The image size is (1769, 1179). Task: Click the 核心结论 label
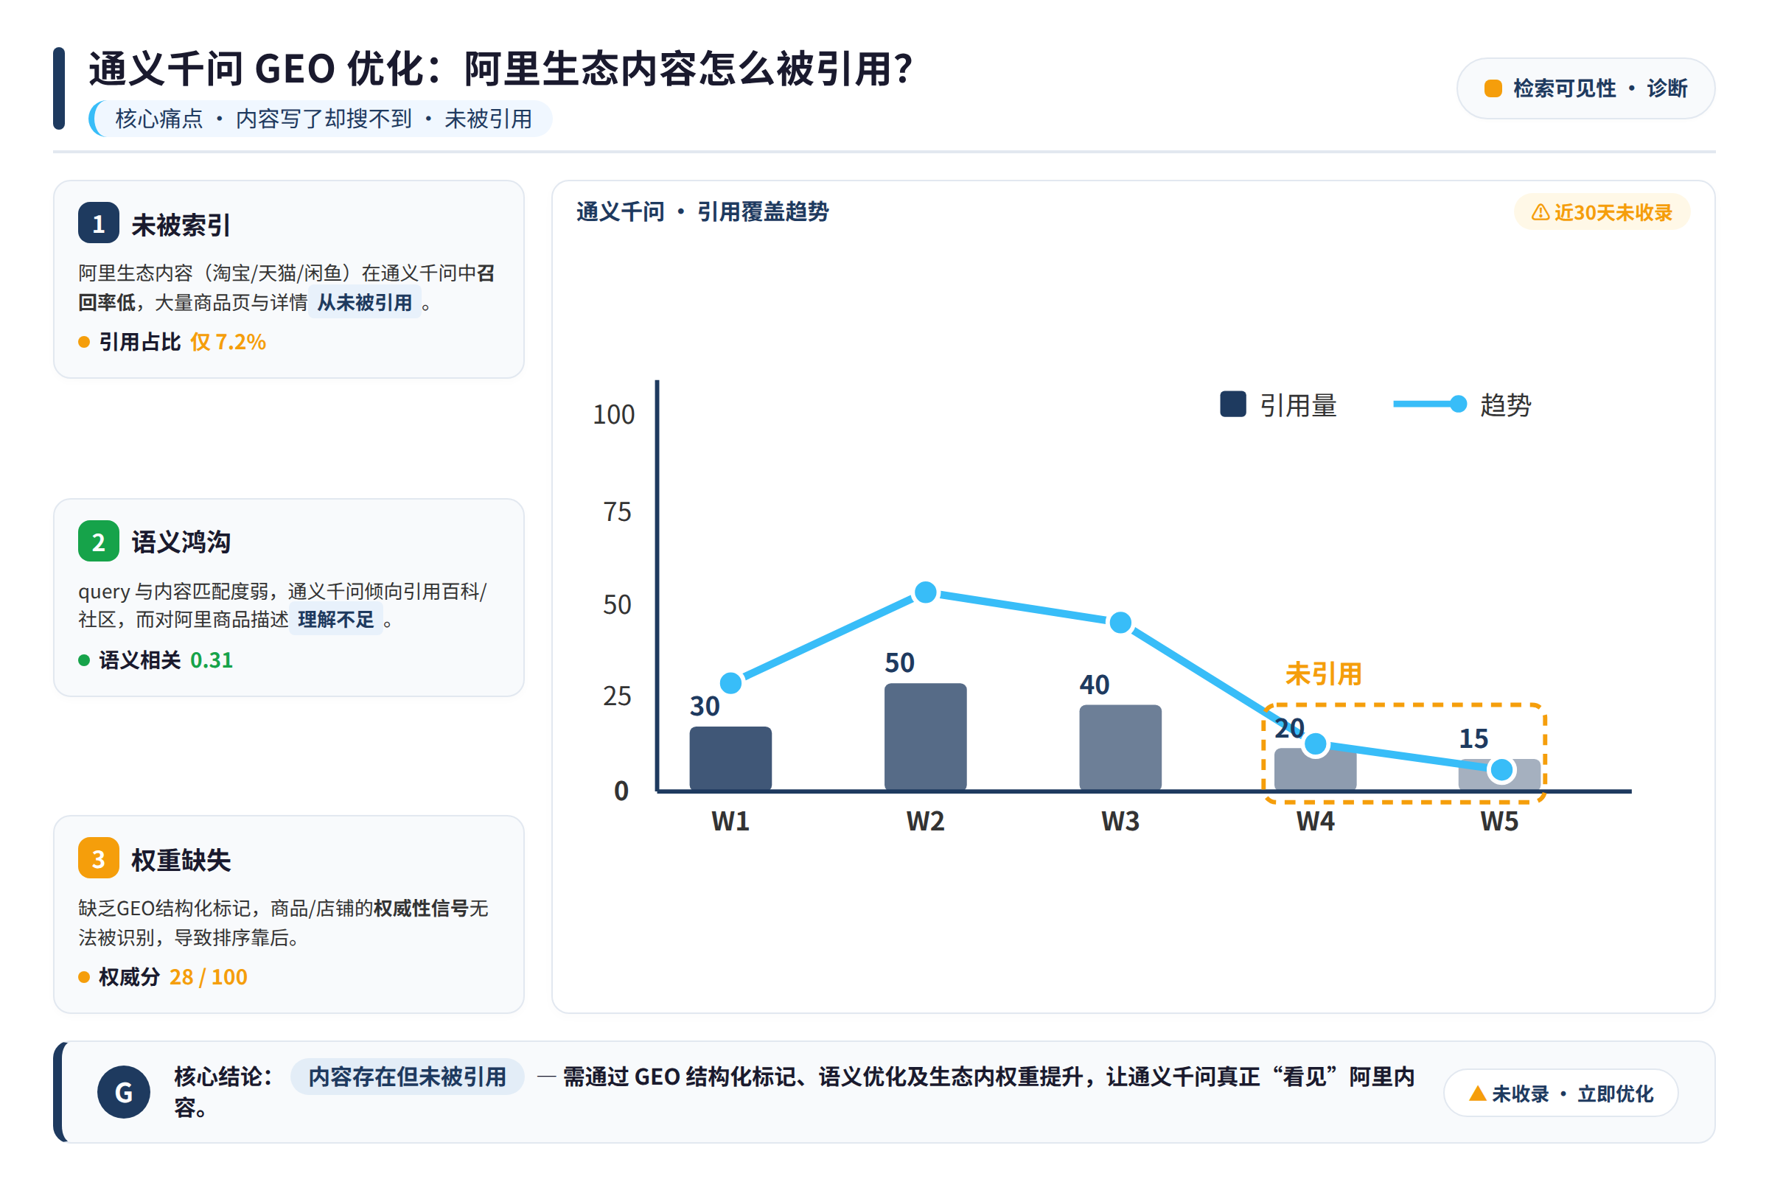tap(223, 1077)
